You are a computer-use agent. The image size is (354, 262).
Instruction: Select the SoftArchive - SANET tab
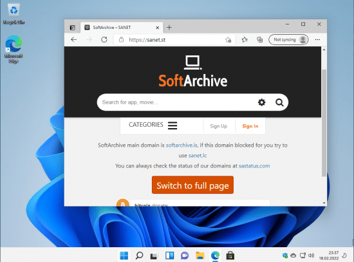pos(122,28)
